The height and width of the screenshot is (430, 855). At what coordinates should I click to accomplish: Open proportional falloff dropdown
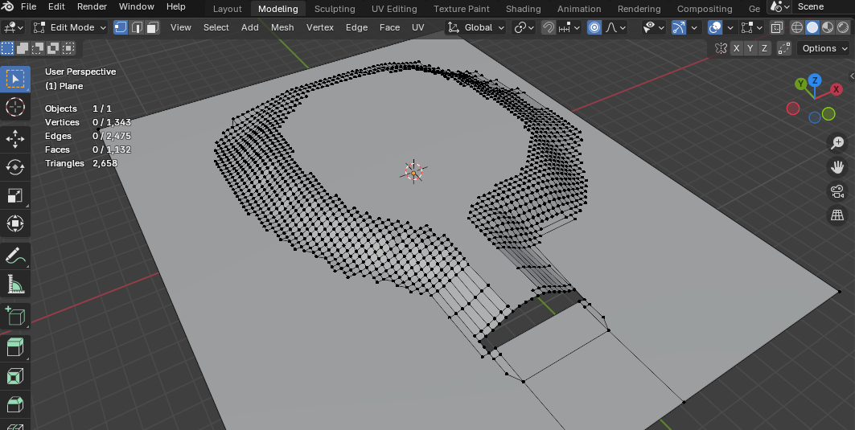click(615, 27)
